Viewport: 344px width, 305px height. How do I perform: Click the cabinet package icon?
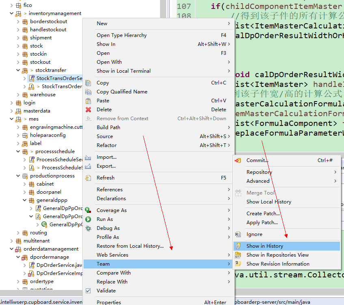32,184
